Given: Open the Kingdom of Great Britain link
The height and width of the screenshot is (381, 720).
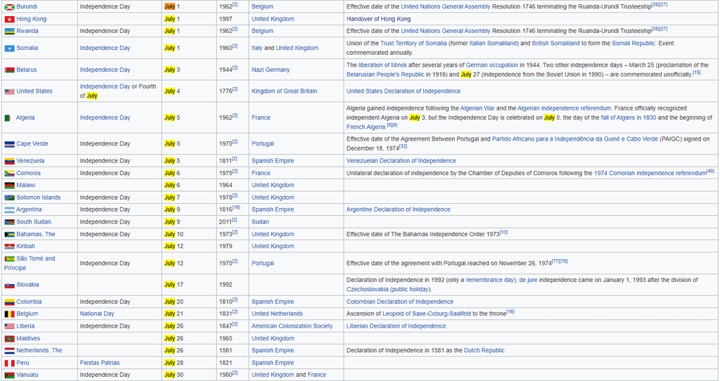Looking at the screenshot, I should (284, 91).
